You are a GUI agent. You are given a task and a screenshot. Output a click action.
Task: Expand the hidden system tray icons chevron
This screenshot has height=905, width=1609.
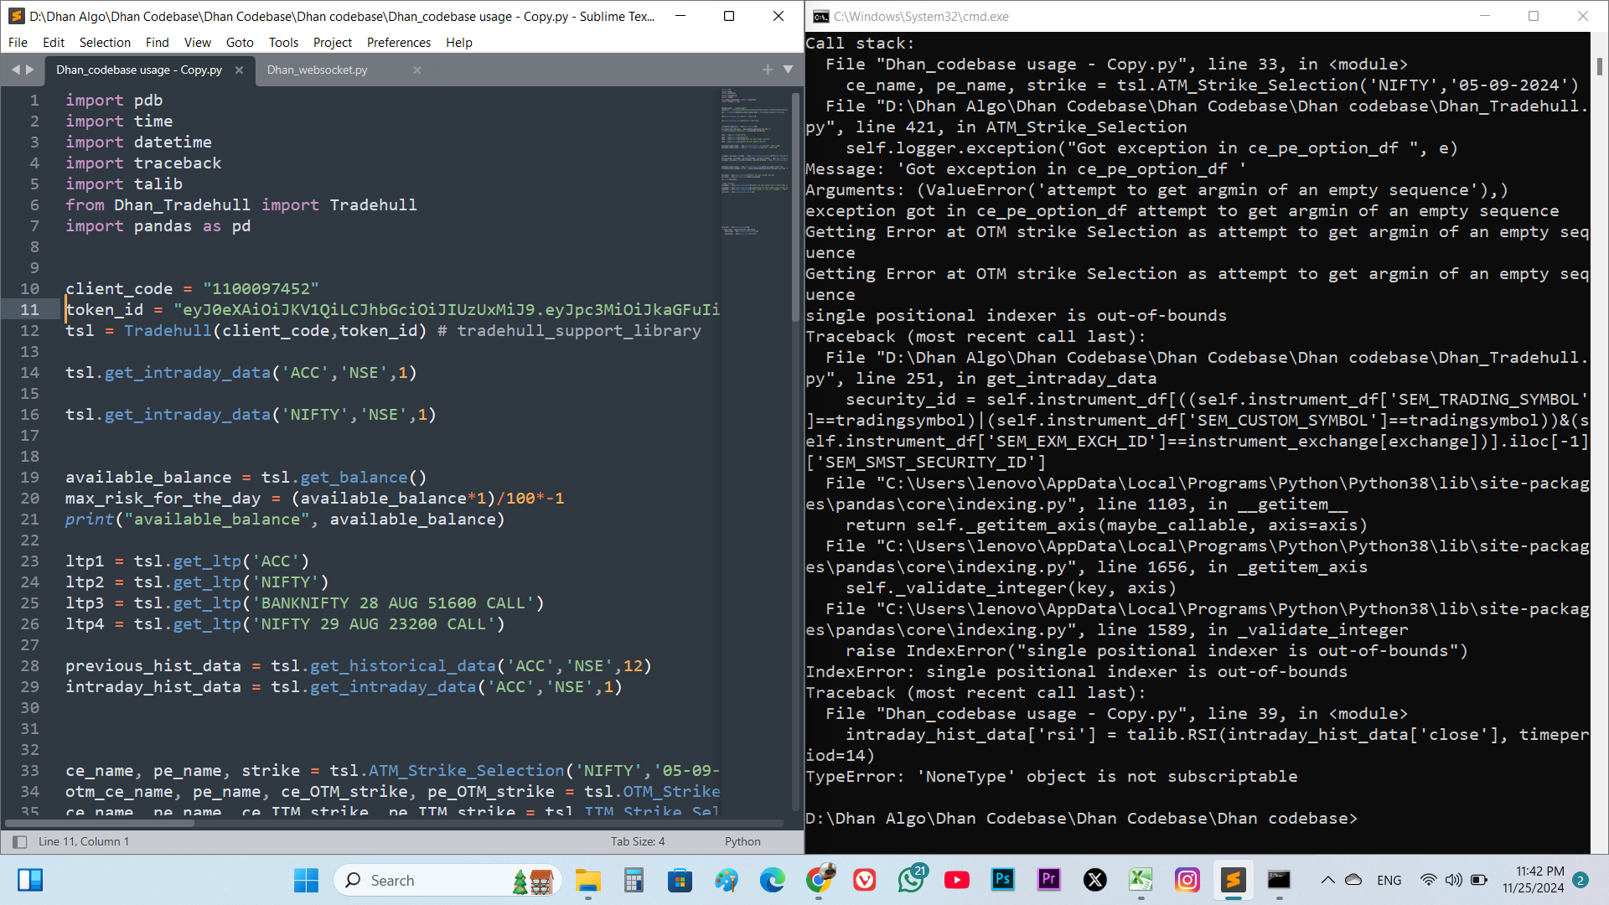coord(1327,880)
